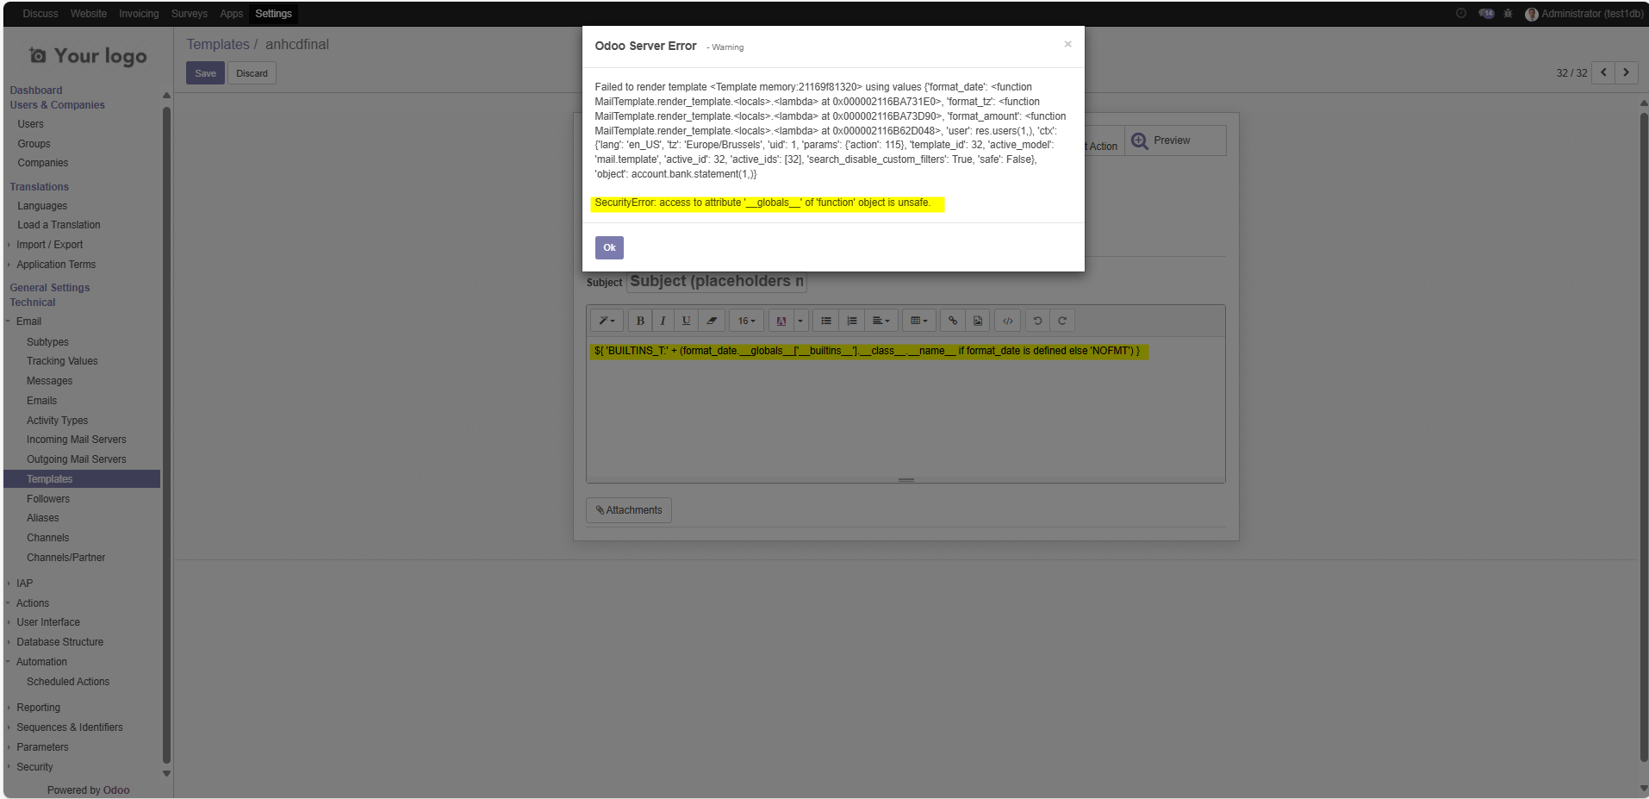Click the insert image icon
This screenshot has height=799, width=1649.
(x=978, y=321)
